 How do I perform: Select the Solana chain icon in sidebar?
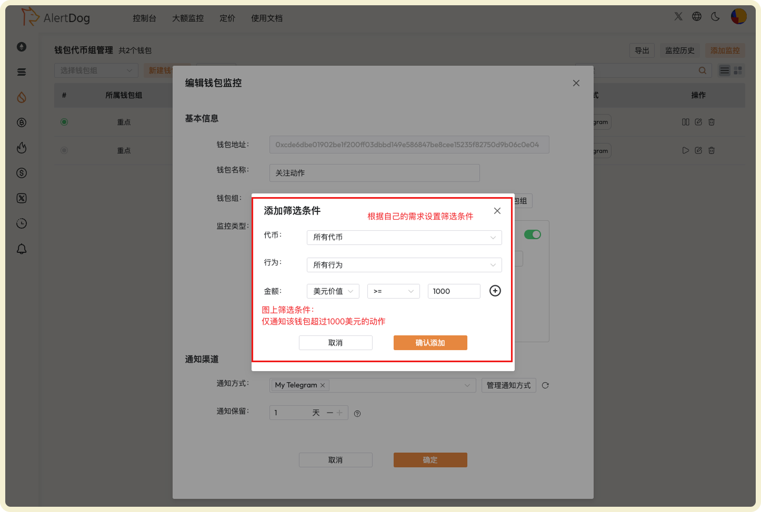[22, 72]
